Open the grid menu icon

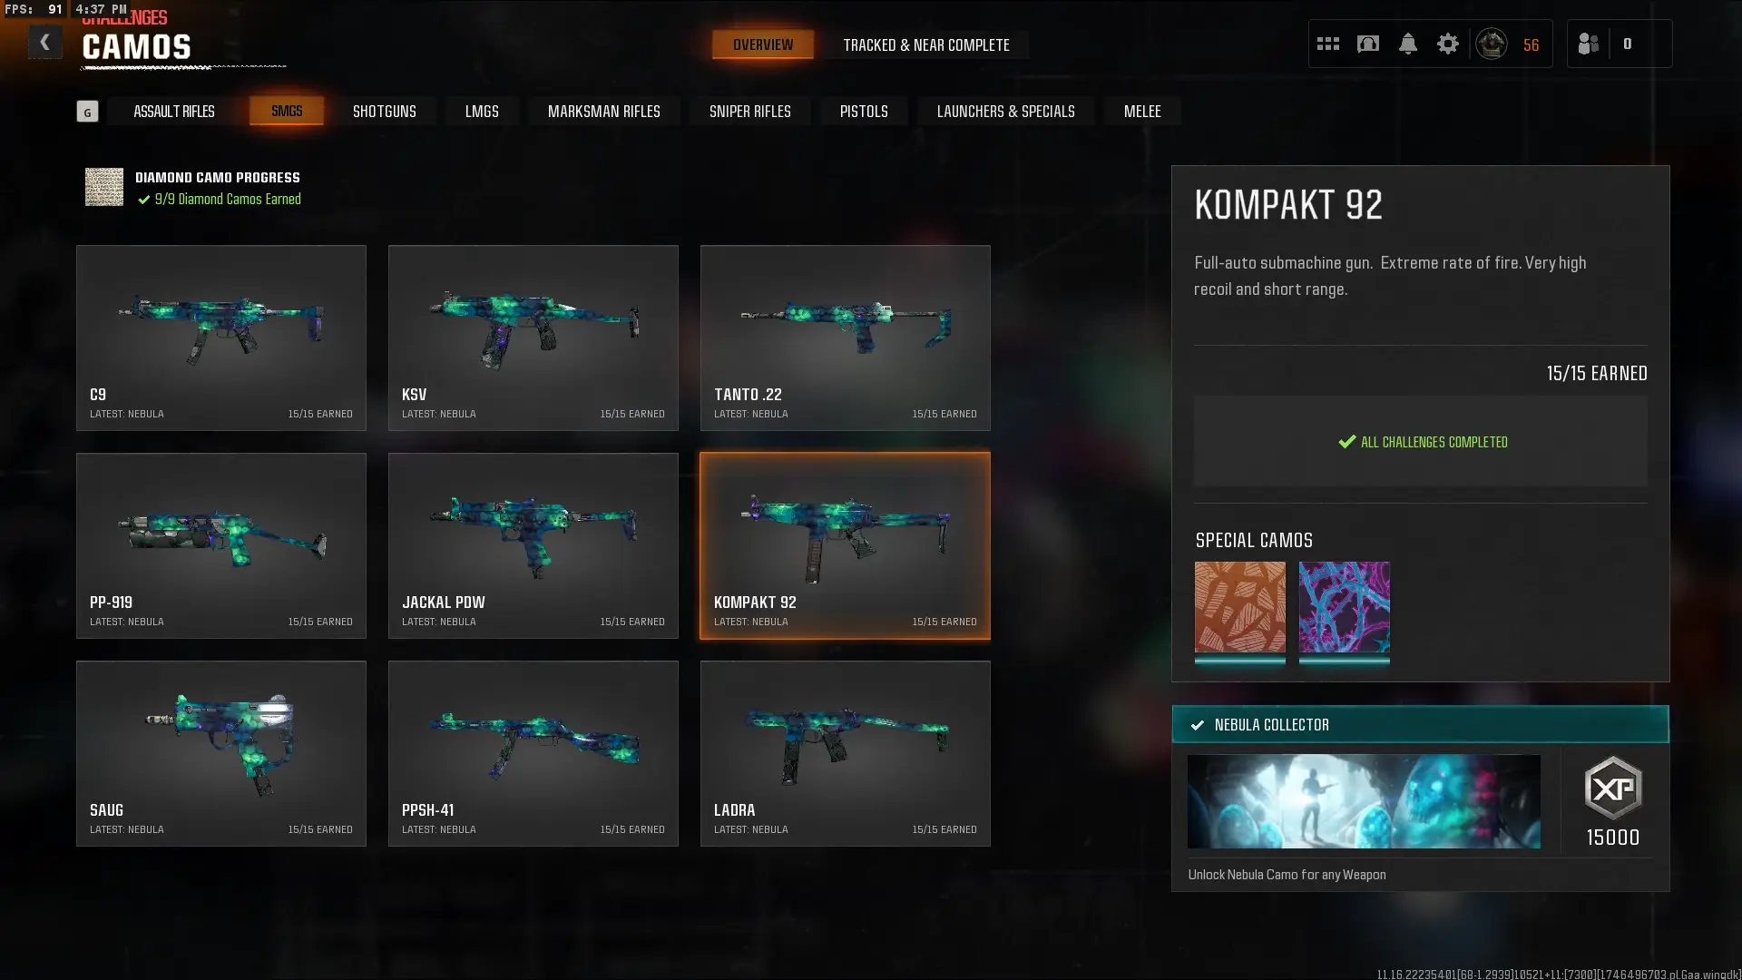[x=1327, y=44]
